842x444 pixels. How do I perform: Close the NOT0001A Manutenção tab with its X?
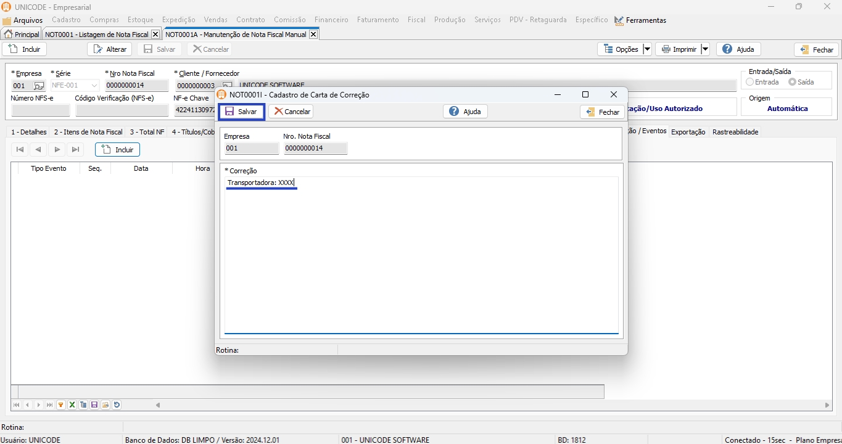point(313,35)
